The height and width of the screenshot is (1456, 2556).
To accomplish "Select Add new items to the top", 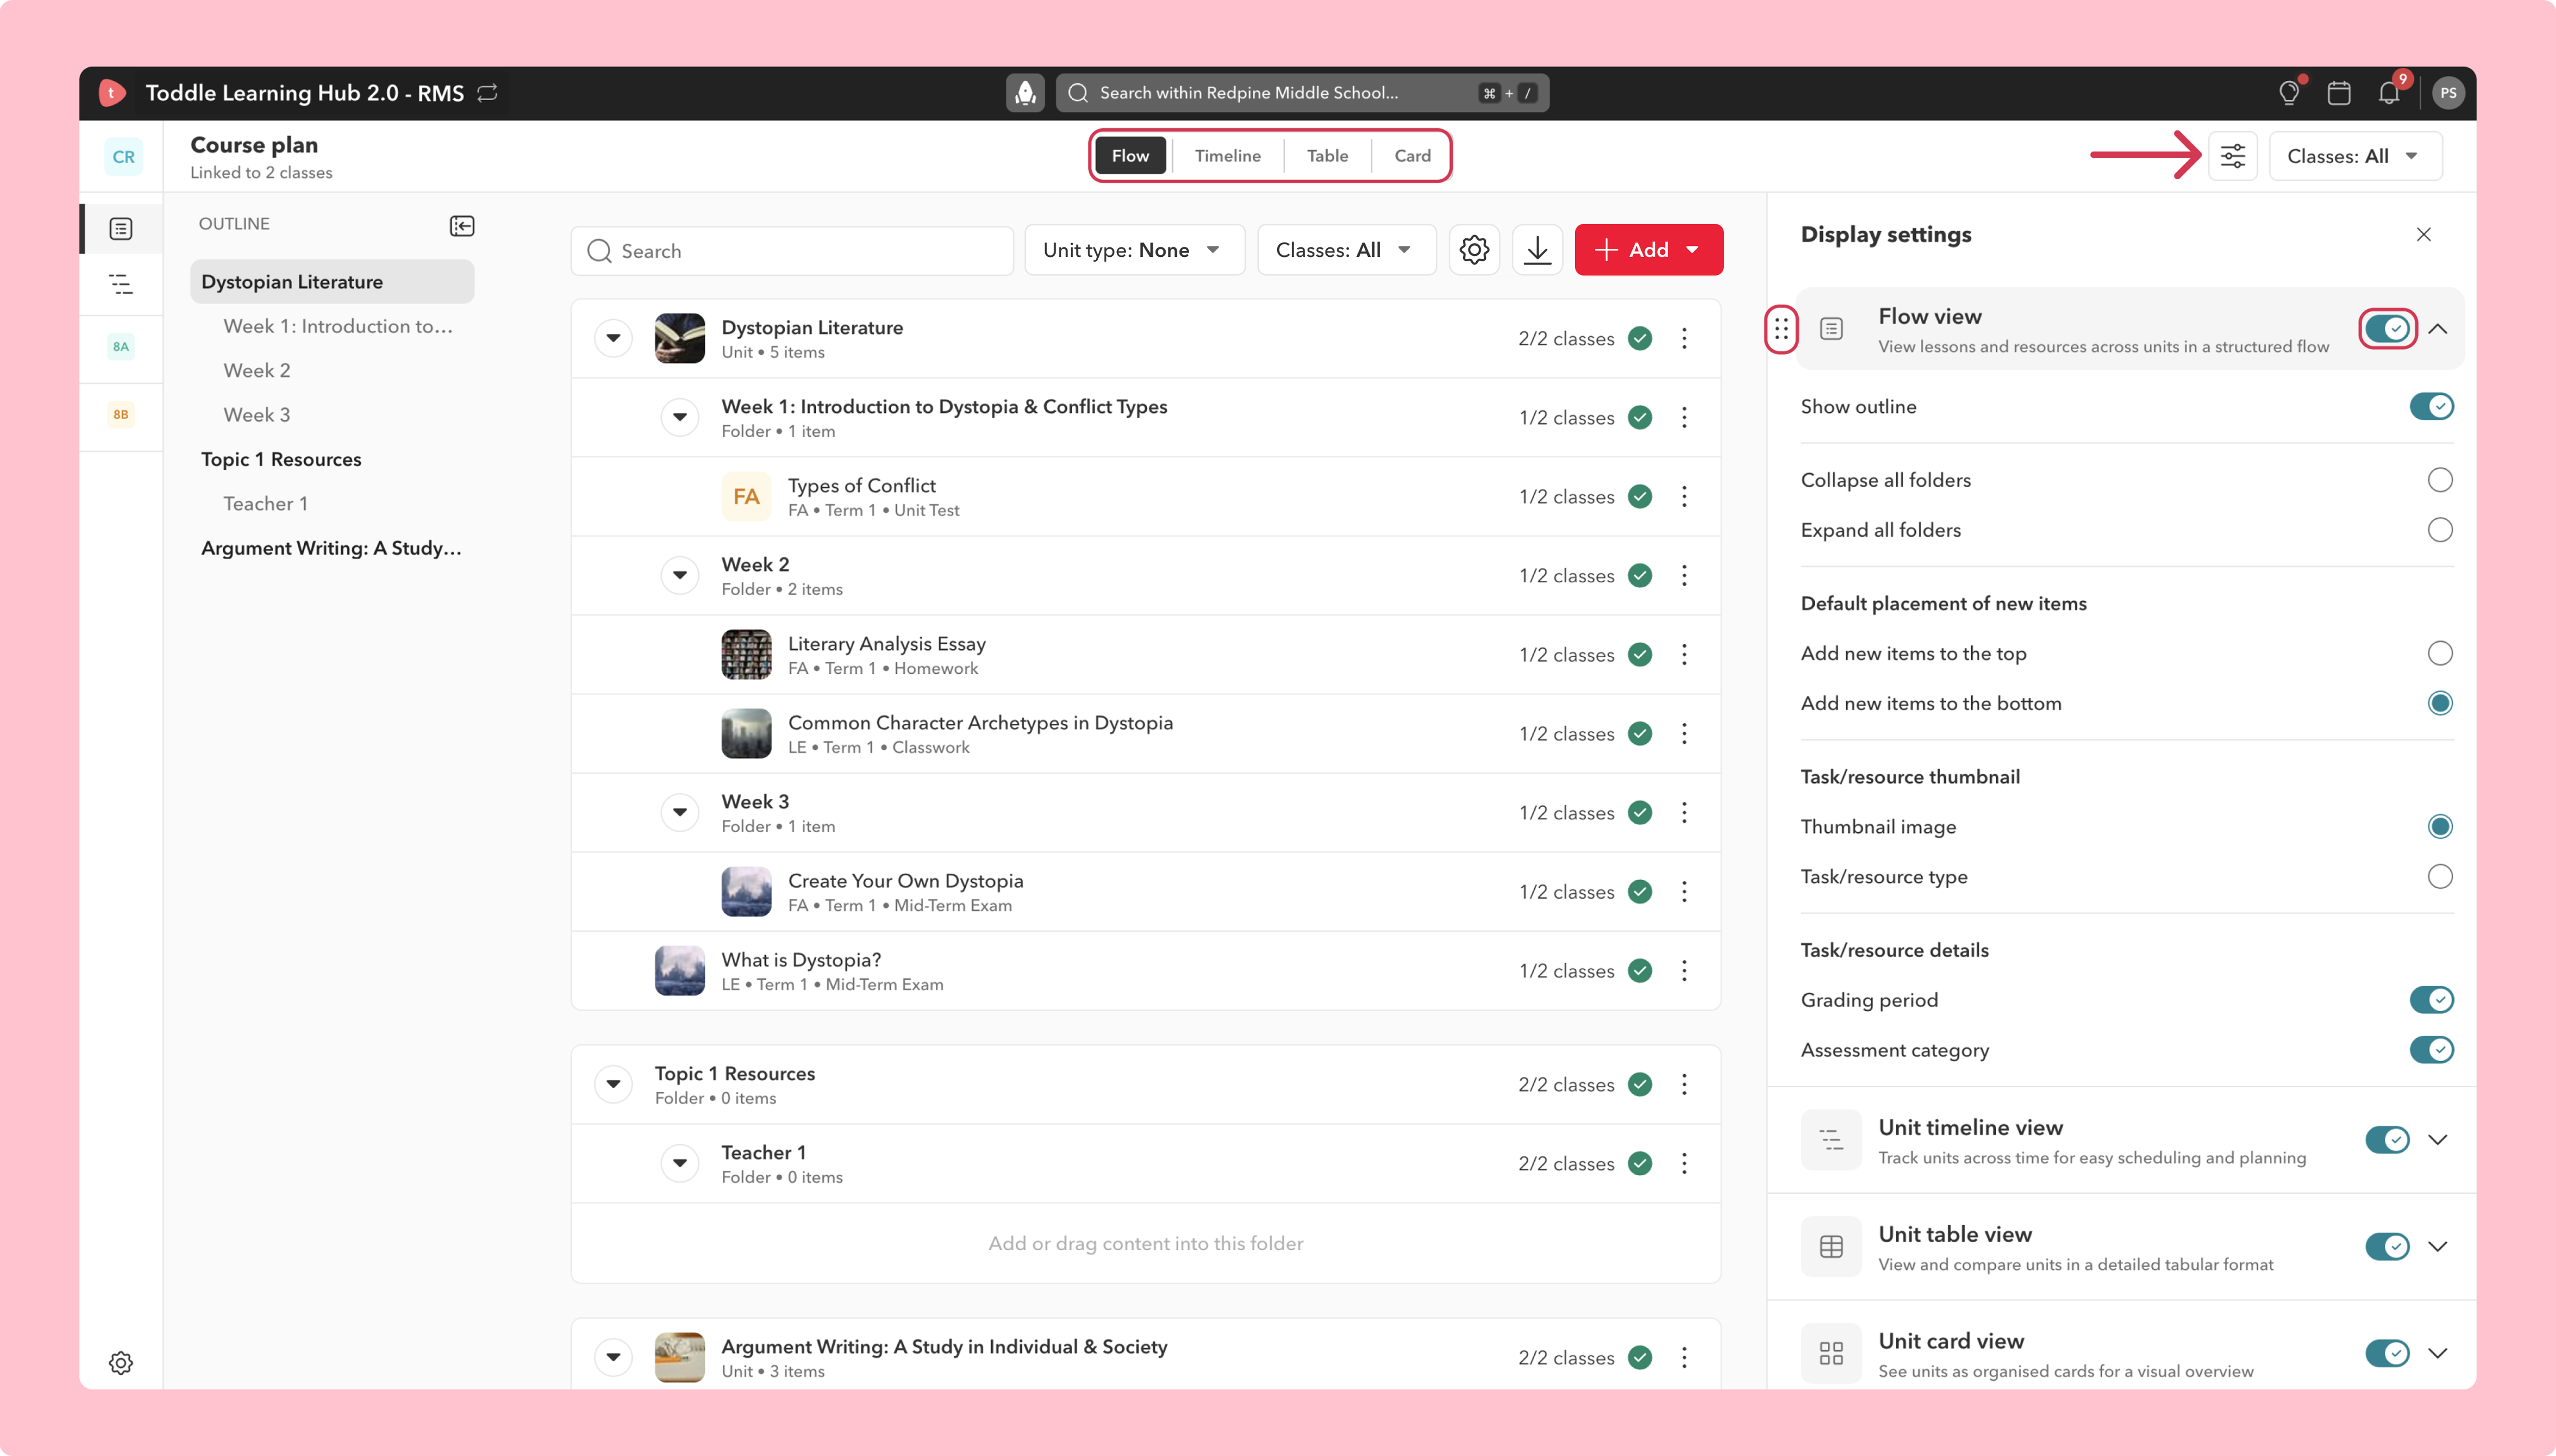I will (2440, 654).
